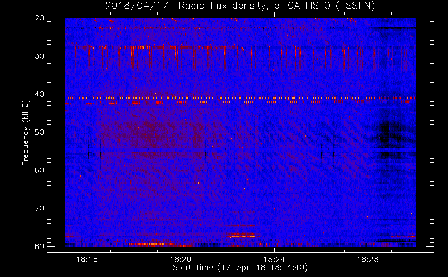The width and height of the screenshot is (448, 277).
Task: Click the plot title "2018/04/17 Radio flux density, e-CALLISTO (ESSEN)"
Action: (x=240, y=6)
